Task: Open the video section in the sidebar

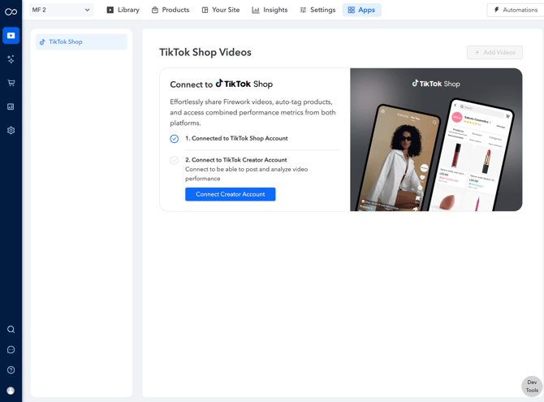Action: (11, 36)
